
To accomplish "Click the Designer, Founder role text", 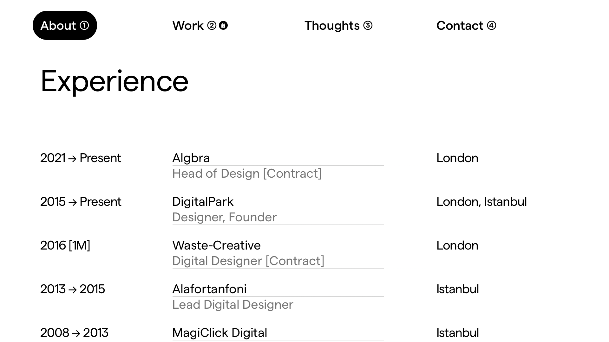I will click(x=225, y=217).
